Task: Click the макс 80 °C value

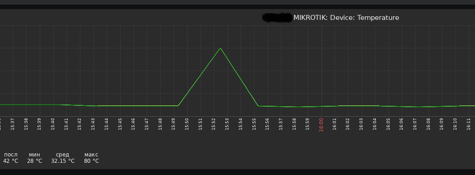Action: tap(92, 161)
